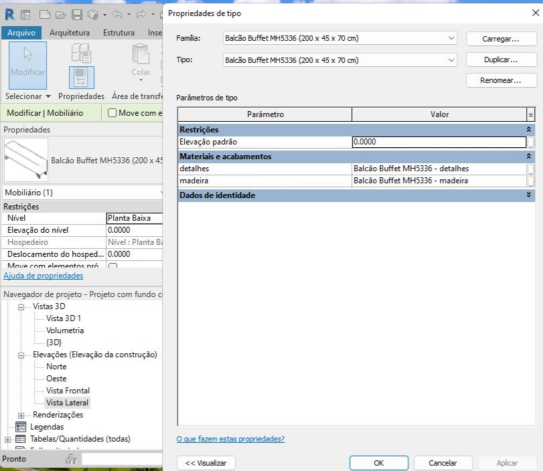Click the Elevação padrão value field
Screen dimensions: 543x471
coord(439,142)
